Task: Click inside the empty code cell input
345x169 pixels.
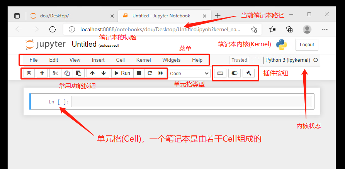Action: point(191,102)
